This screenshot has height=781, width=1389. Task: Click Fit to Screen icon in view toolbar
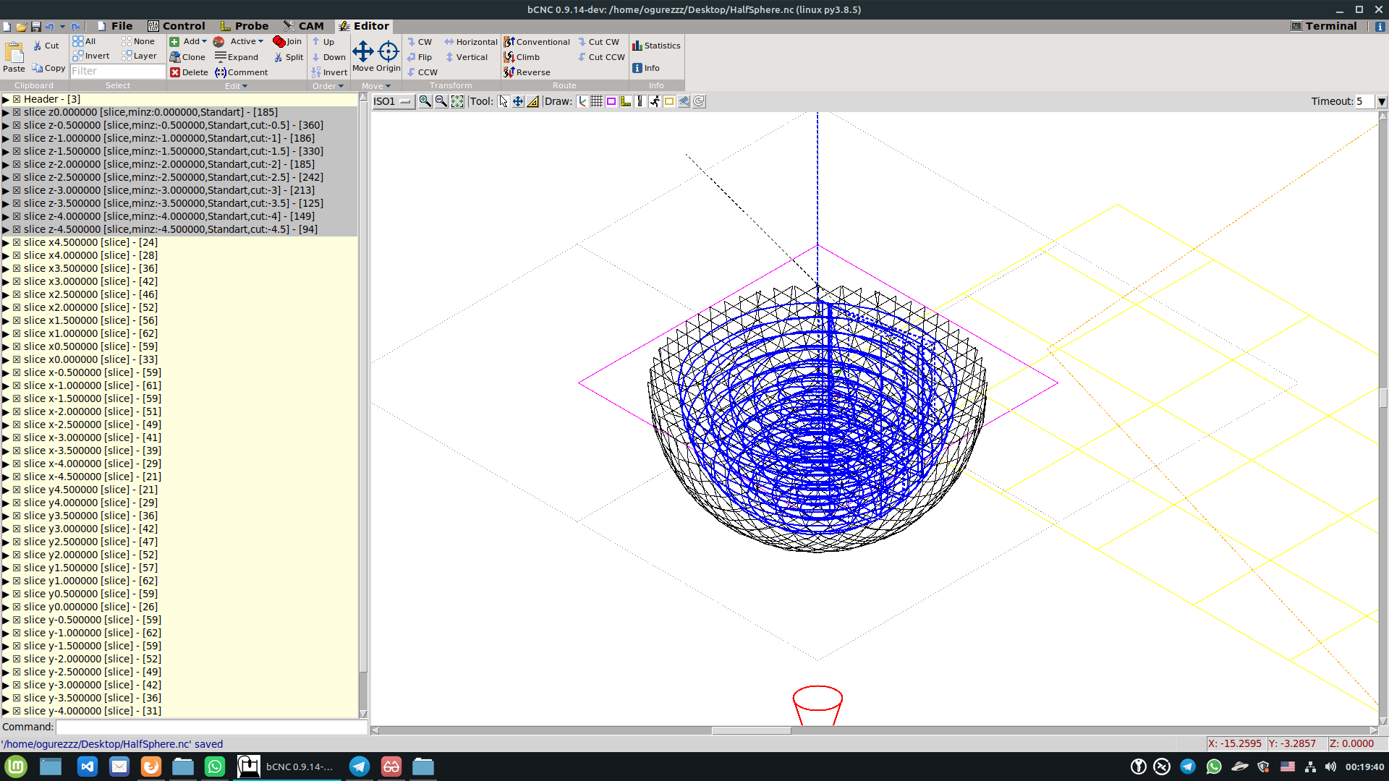(x=457, y=101)
